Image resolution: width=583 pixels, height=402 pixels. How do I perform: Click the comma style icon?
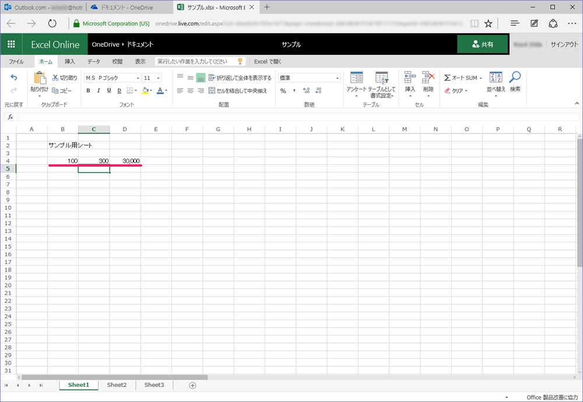(x=294, y=91)
